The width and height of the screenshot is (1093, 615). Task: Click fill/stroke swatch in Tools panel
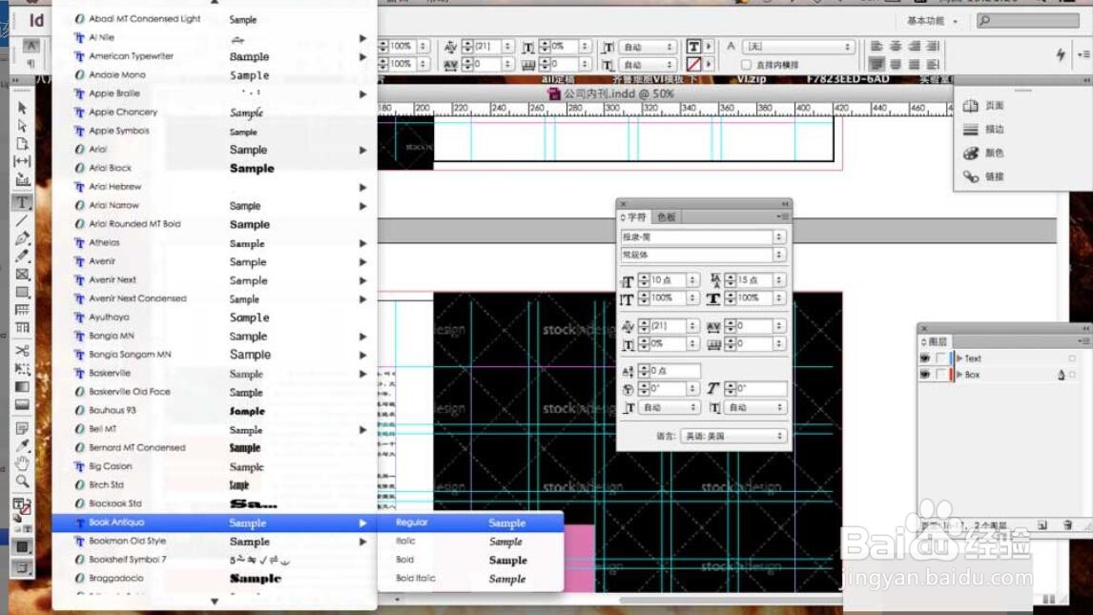(22, 506)
